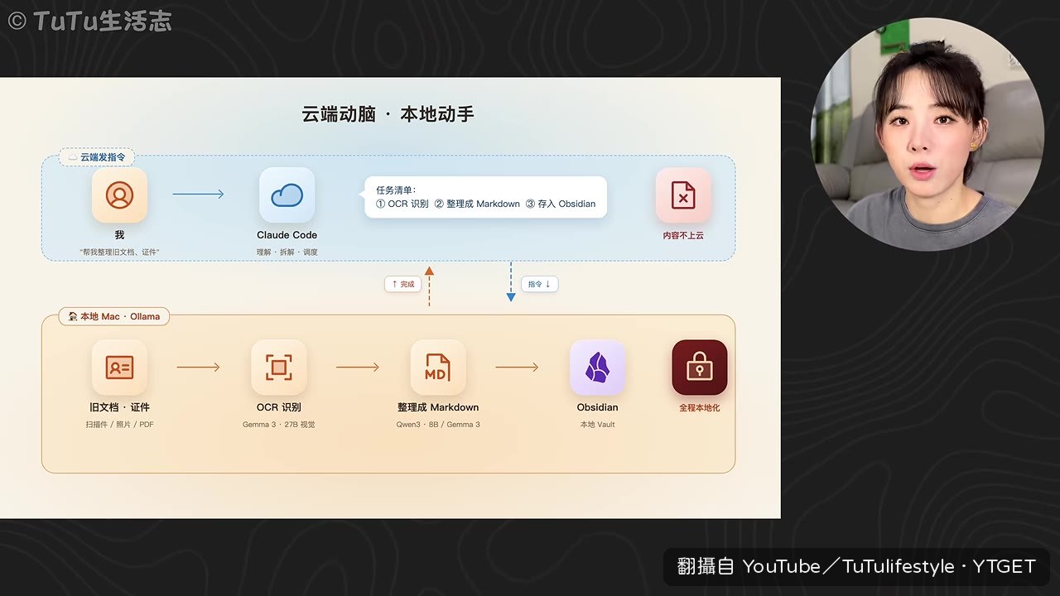Screen dimensions: 1060x596
Task: Click ③ 存入 Obsidian in the task list
Action: tap(561, 204)
